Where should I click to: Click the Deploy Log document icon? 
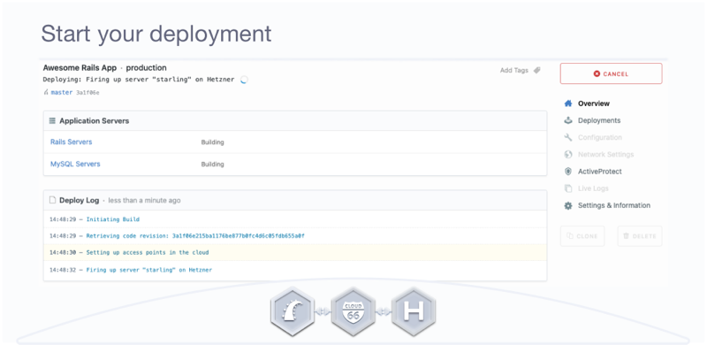52,200
